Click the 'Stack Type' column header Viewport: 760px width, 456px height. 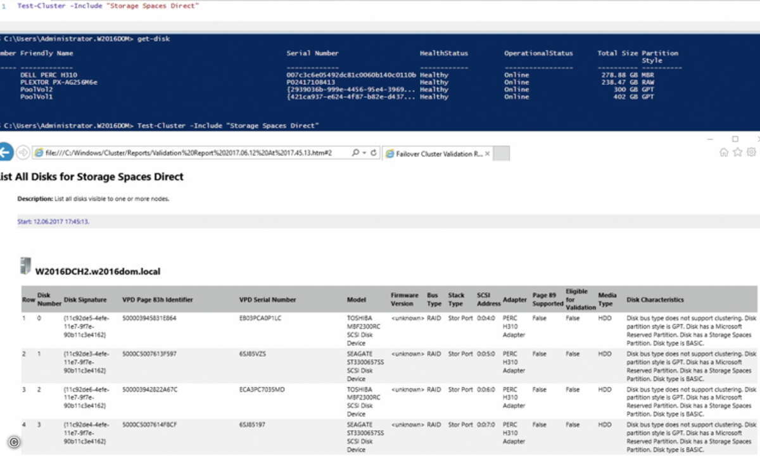pos(456,299)
